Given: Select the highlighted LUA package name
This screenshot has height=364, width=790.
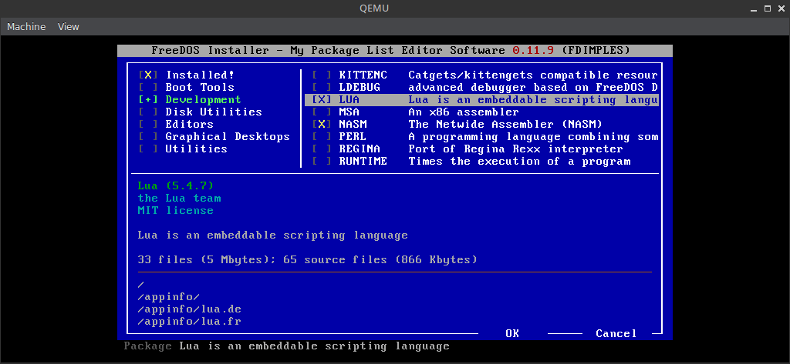Looking at the screenshot, I should pyautogui.click(x=349, y=99).
